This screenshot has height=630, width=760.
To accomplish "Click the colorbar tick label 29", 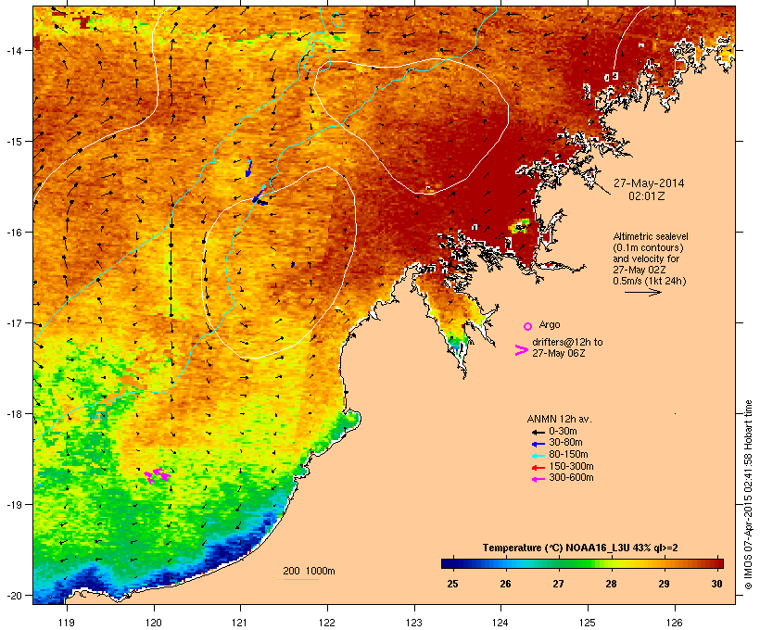I will tap(664, 584).
